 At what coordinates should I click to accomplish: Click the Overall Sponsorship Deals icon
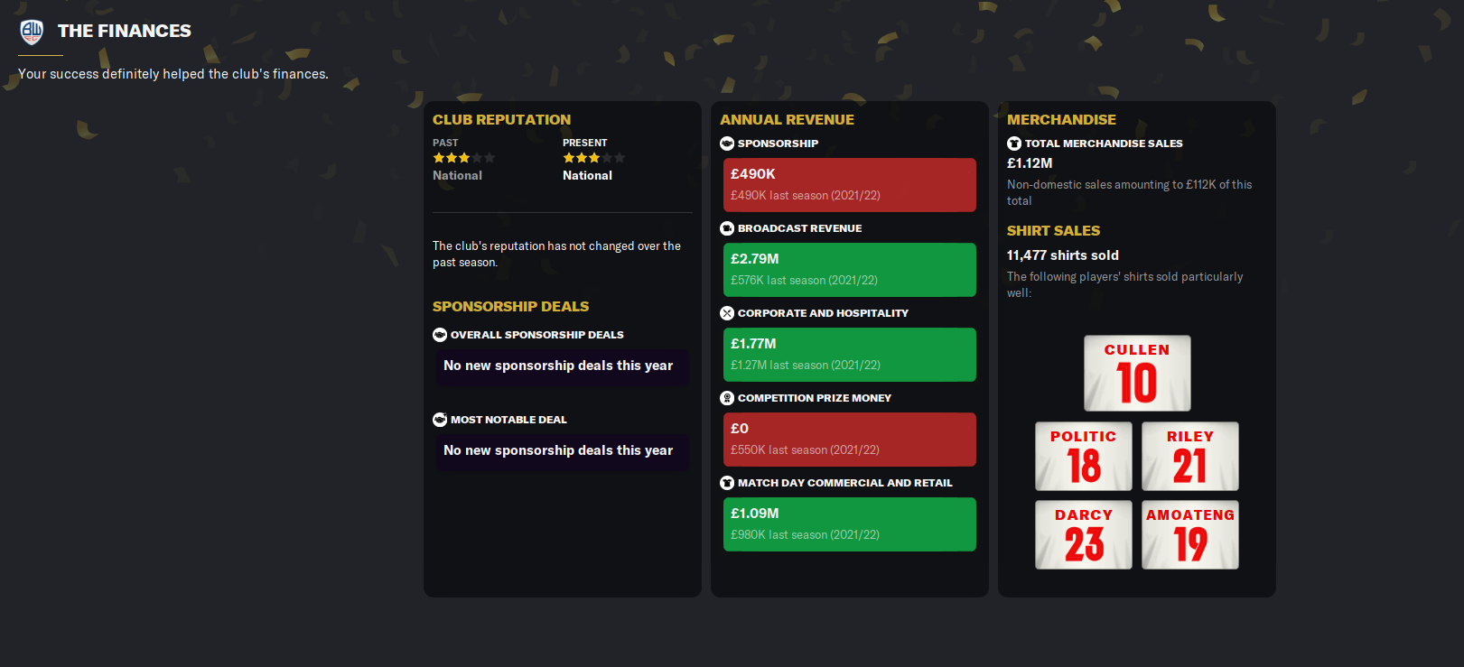click(x=440, y=335)
